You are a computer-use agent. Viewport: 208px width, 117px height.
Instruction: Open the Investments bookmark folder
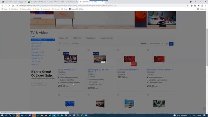click(x=45, y=9)
